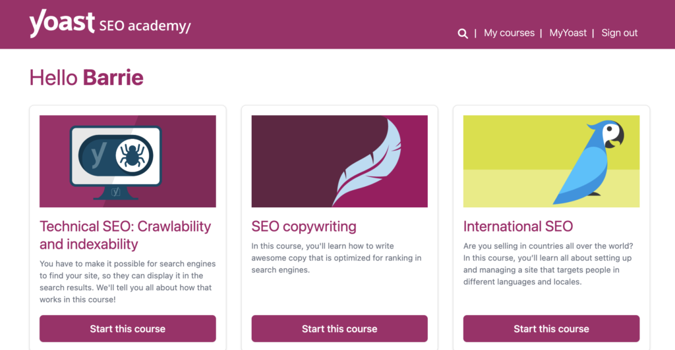Click the search magnifier icon
The image size is (675, 350).
pyautogui.click(x=463, y=33)
